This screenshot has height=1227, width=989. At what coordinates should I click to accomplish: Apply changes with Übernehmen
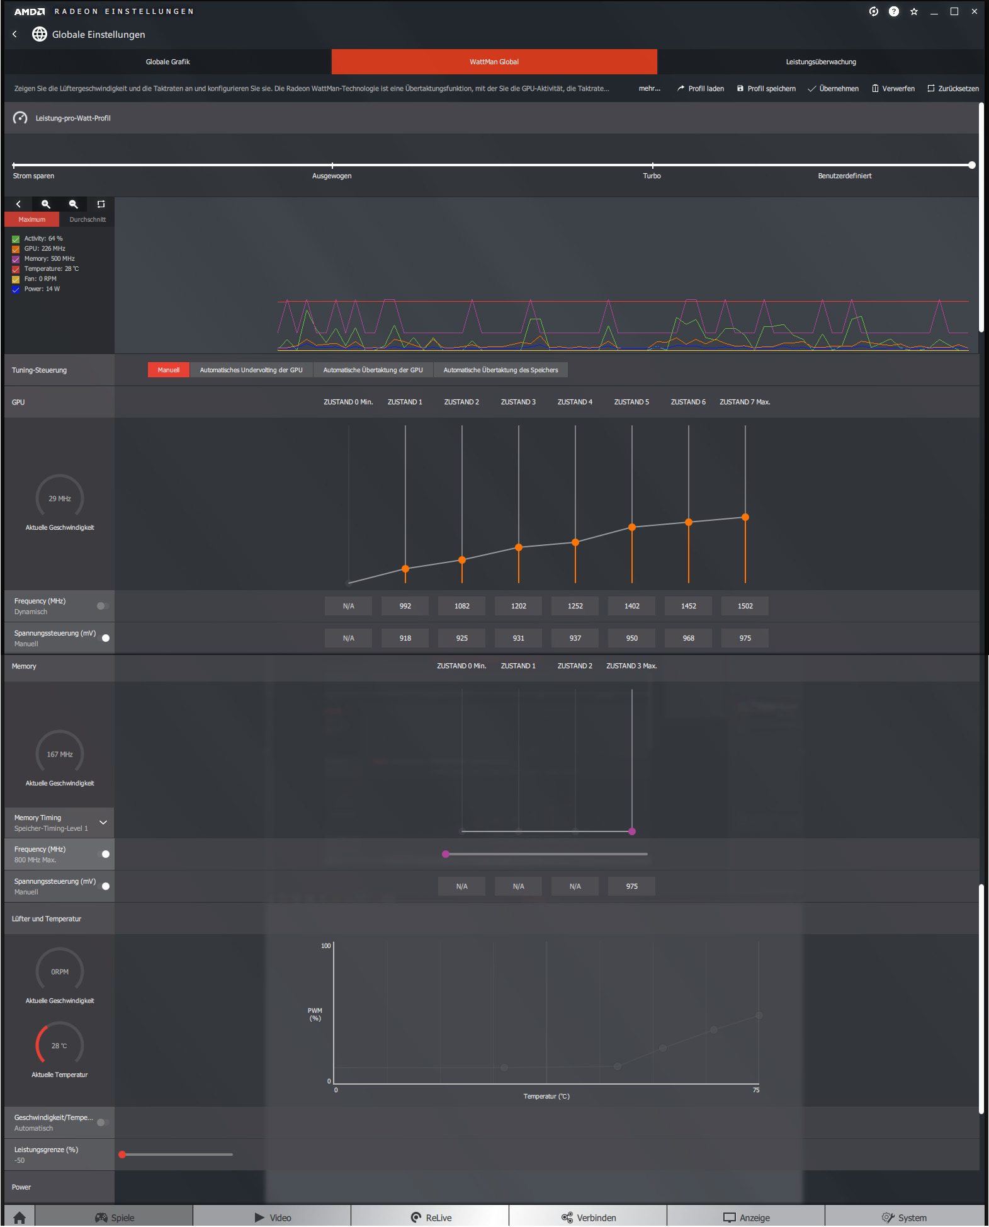tap(834, 88)
